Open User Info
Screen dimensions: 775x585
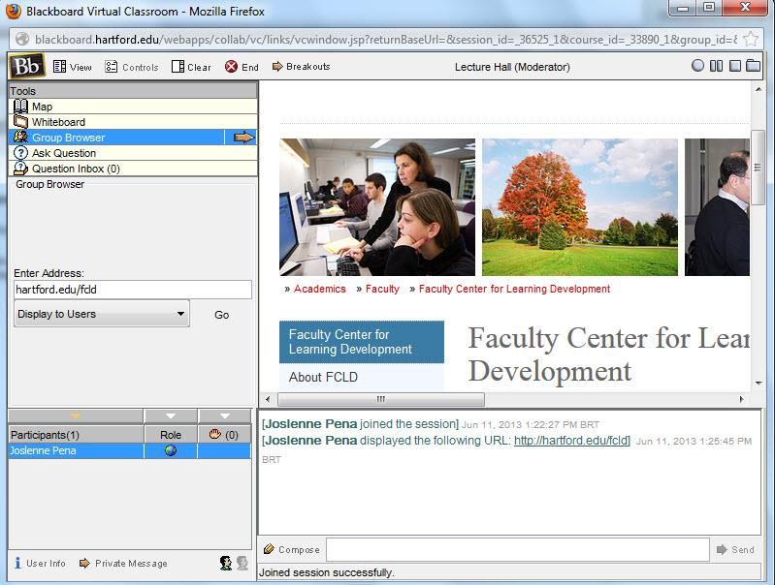pos(40,563)
